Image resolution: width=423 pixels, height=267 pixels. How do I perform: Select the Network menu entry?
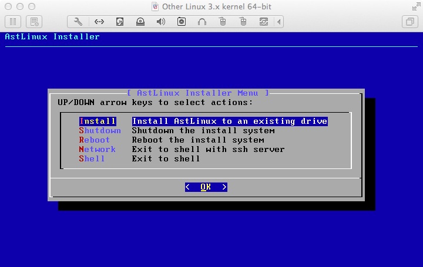(97, 149)
